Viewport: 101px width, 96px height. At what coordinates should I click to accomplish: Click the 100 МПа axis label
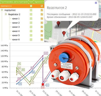(4, 61)
